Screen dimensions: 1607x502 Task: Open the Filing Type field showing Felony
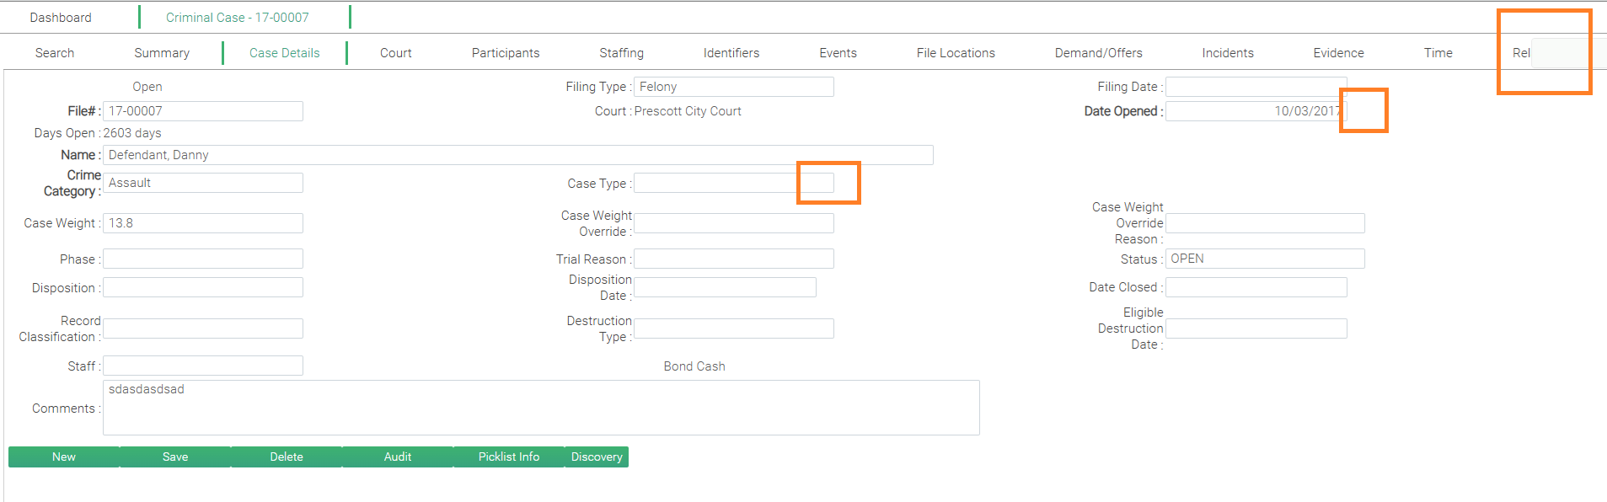pyautogui.click(x=733, y=87)
